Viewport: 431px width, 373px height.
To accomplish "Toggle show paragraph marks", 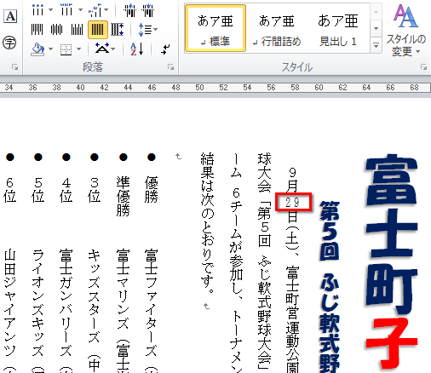I will (165, 49).
